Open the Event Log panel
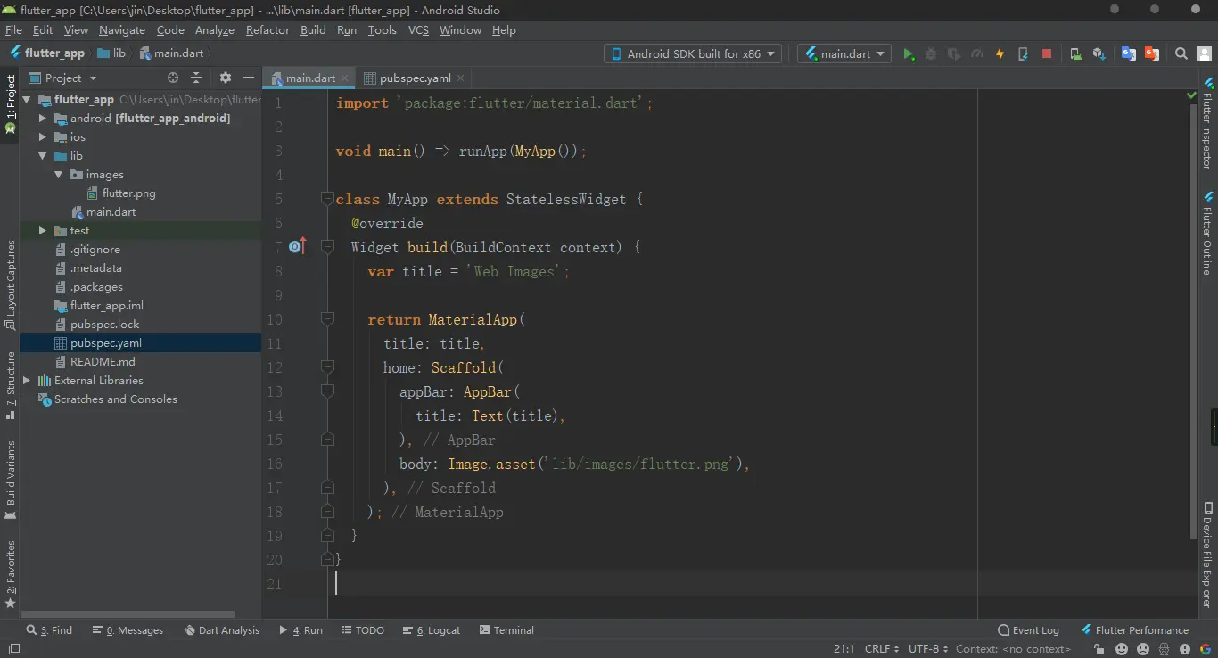 click(1028, 630)
